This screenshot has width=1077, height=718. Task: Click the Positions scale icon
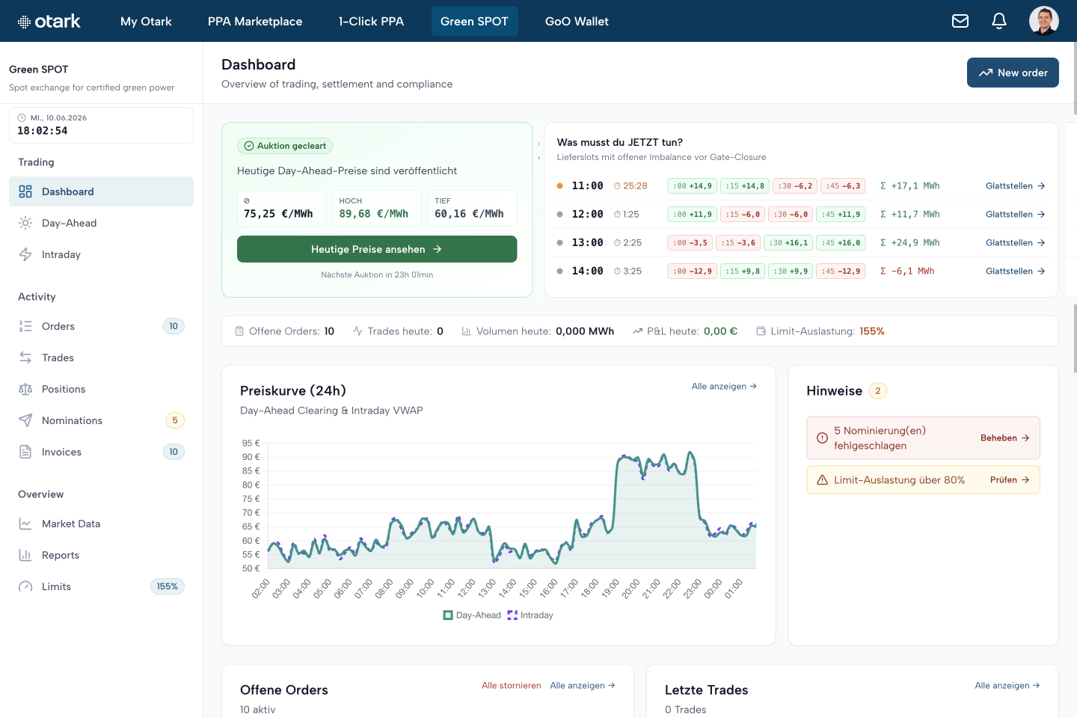(25, 389)
